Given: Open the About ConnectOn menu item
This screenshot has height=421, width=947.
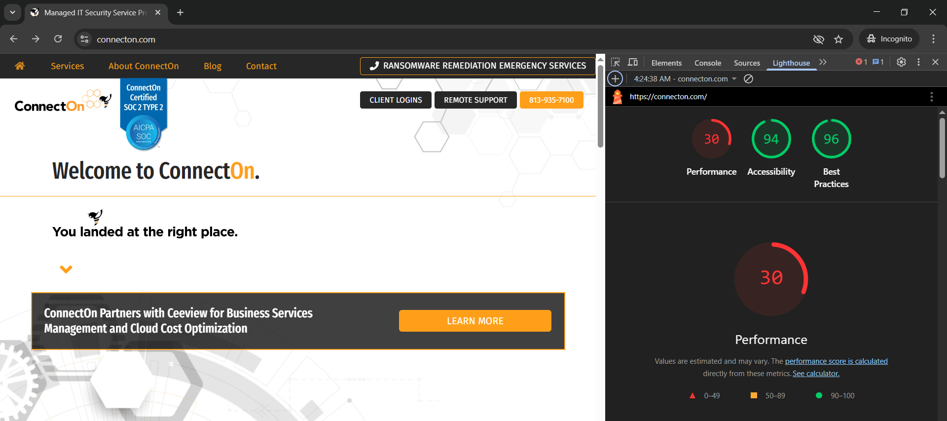Looking at the screenshot, I should tap(144, 66).
